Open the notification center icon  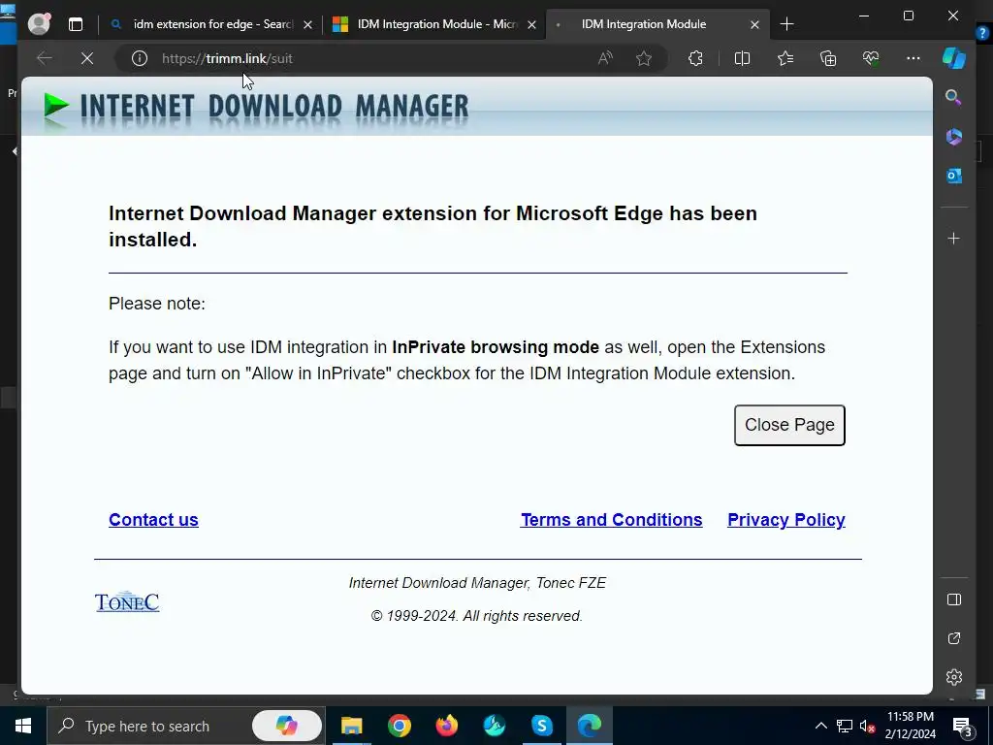(x=963, y=728)
